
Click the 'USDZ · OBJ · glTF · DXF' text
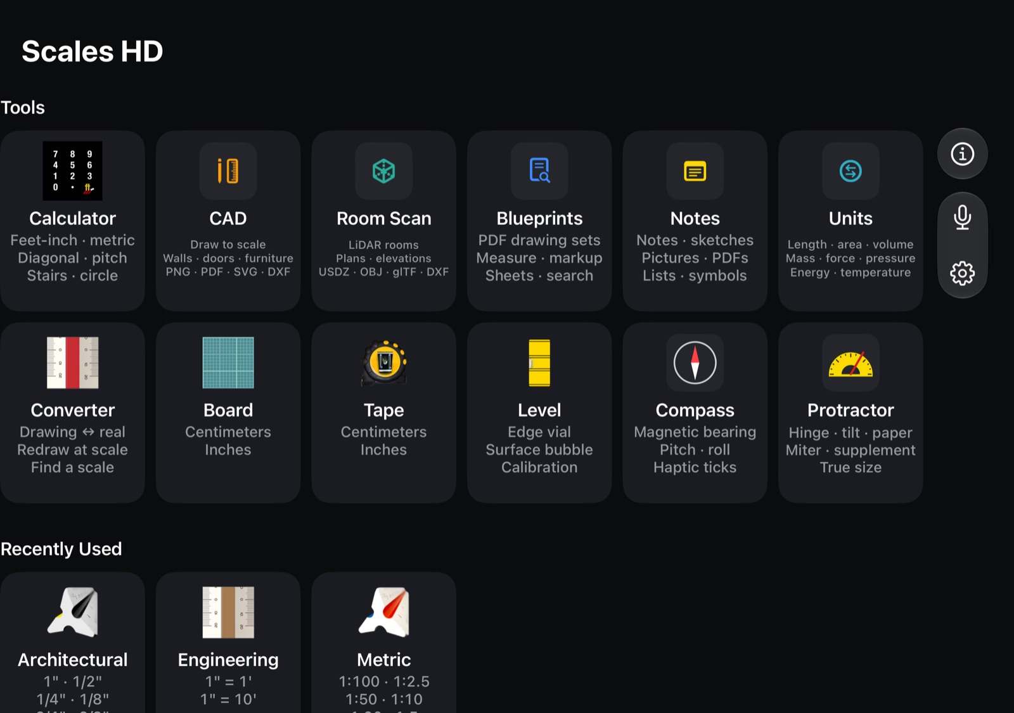click(383, 272)
